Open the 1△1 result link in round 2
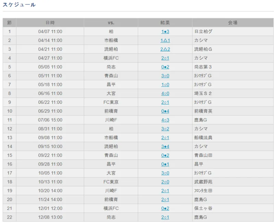This screenshot has height=223, width=274. 165,40
